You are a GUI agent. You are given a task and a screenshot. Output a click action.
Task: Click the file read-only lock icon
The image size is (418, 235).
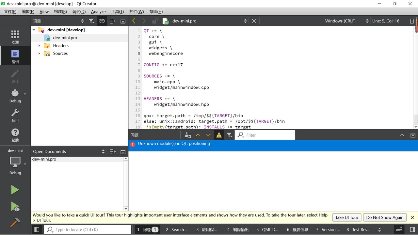(x=155, y=21)
